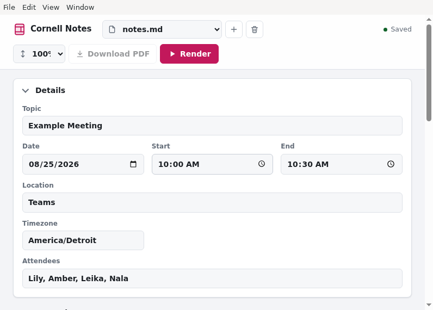The height and width of the screenshot is (310, 433).
Task: Add a new note file with plus icon
Action: [234, 29]
